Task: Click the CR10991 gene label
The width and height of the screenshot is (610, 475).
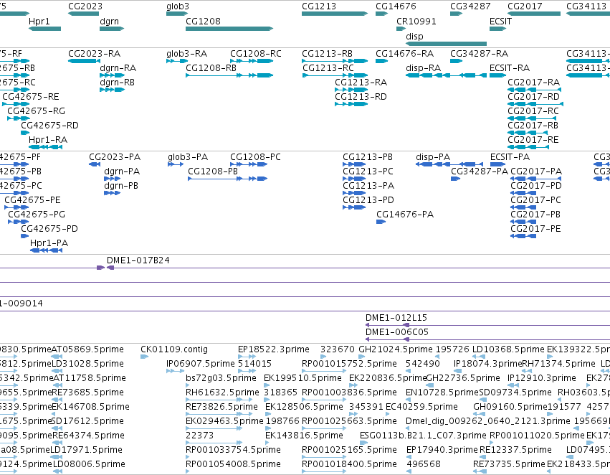Action: (416, 22)
